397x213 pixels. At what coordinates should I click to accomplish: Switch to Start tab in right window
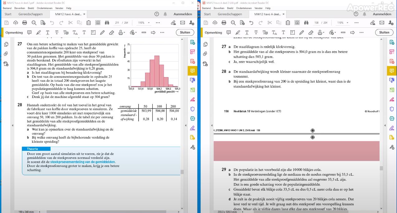click(207, 14)
